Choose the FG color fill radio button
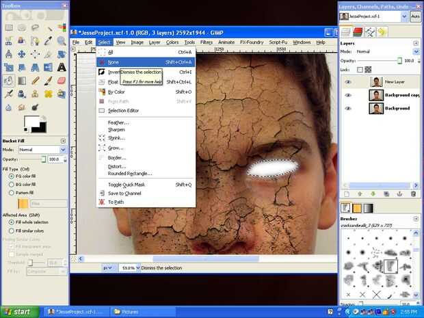 12,176
